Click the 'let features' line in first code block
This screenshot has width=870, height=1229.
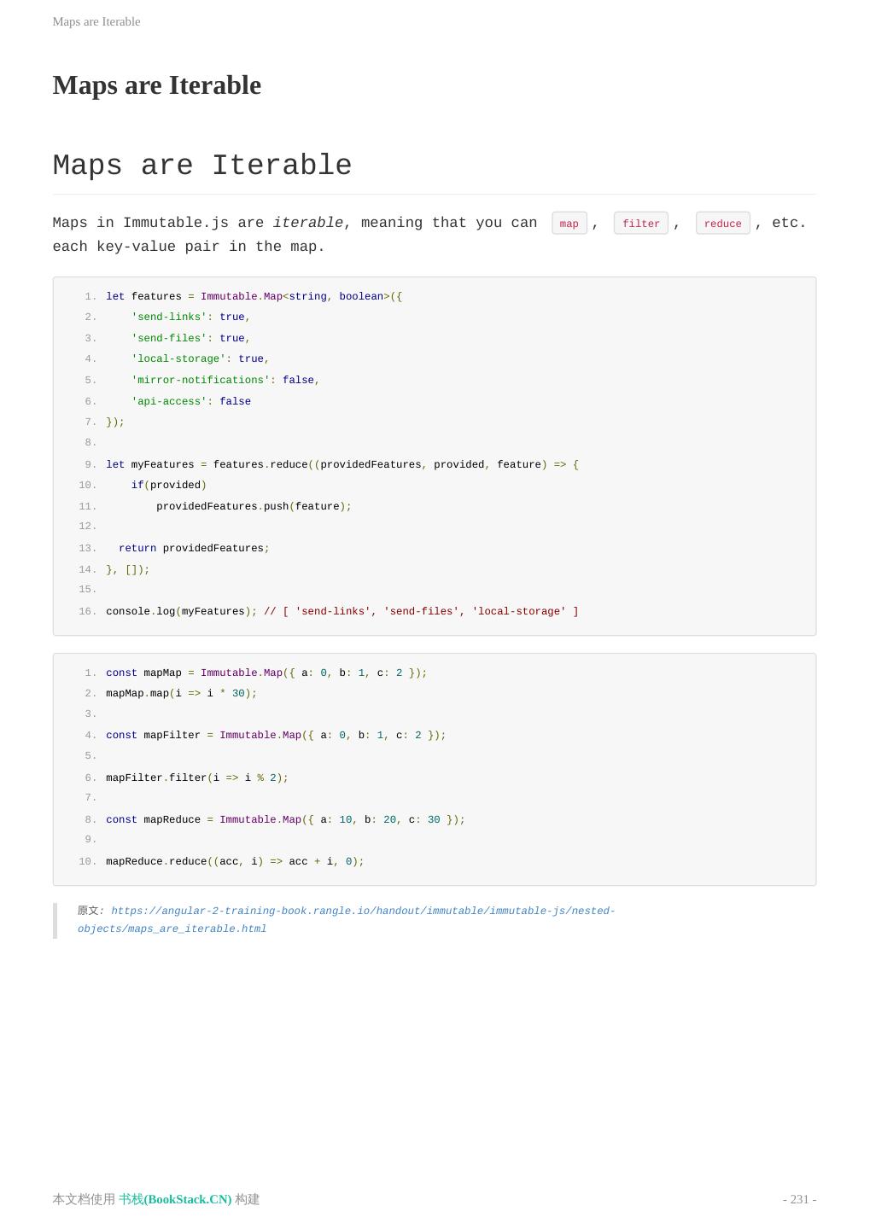point(254,297)
